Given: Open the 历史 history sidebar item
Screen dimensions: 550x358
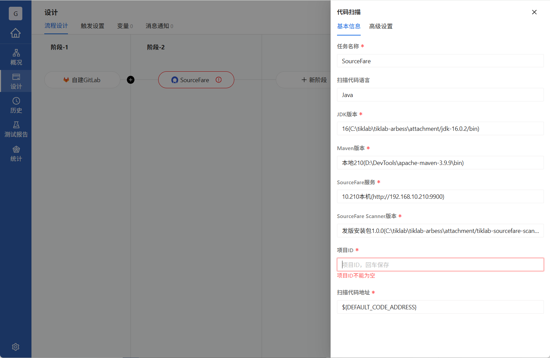Looking at the screenshot, I should 16,105.
